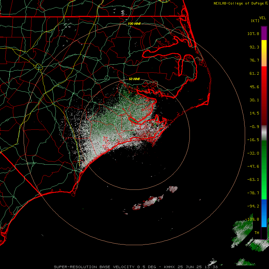
Task: Click the 92.3 legend value
Action: [x=254, y=47]
